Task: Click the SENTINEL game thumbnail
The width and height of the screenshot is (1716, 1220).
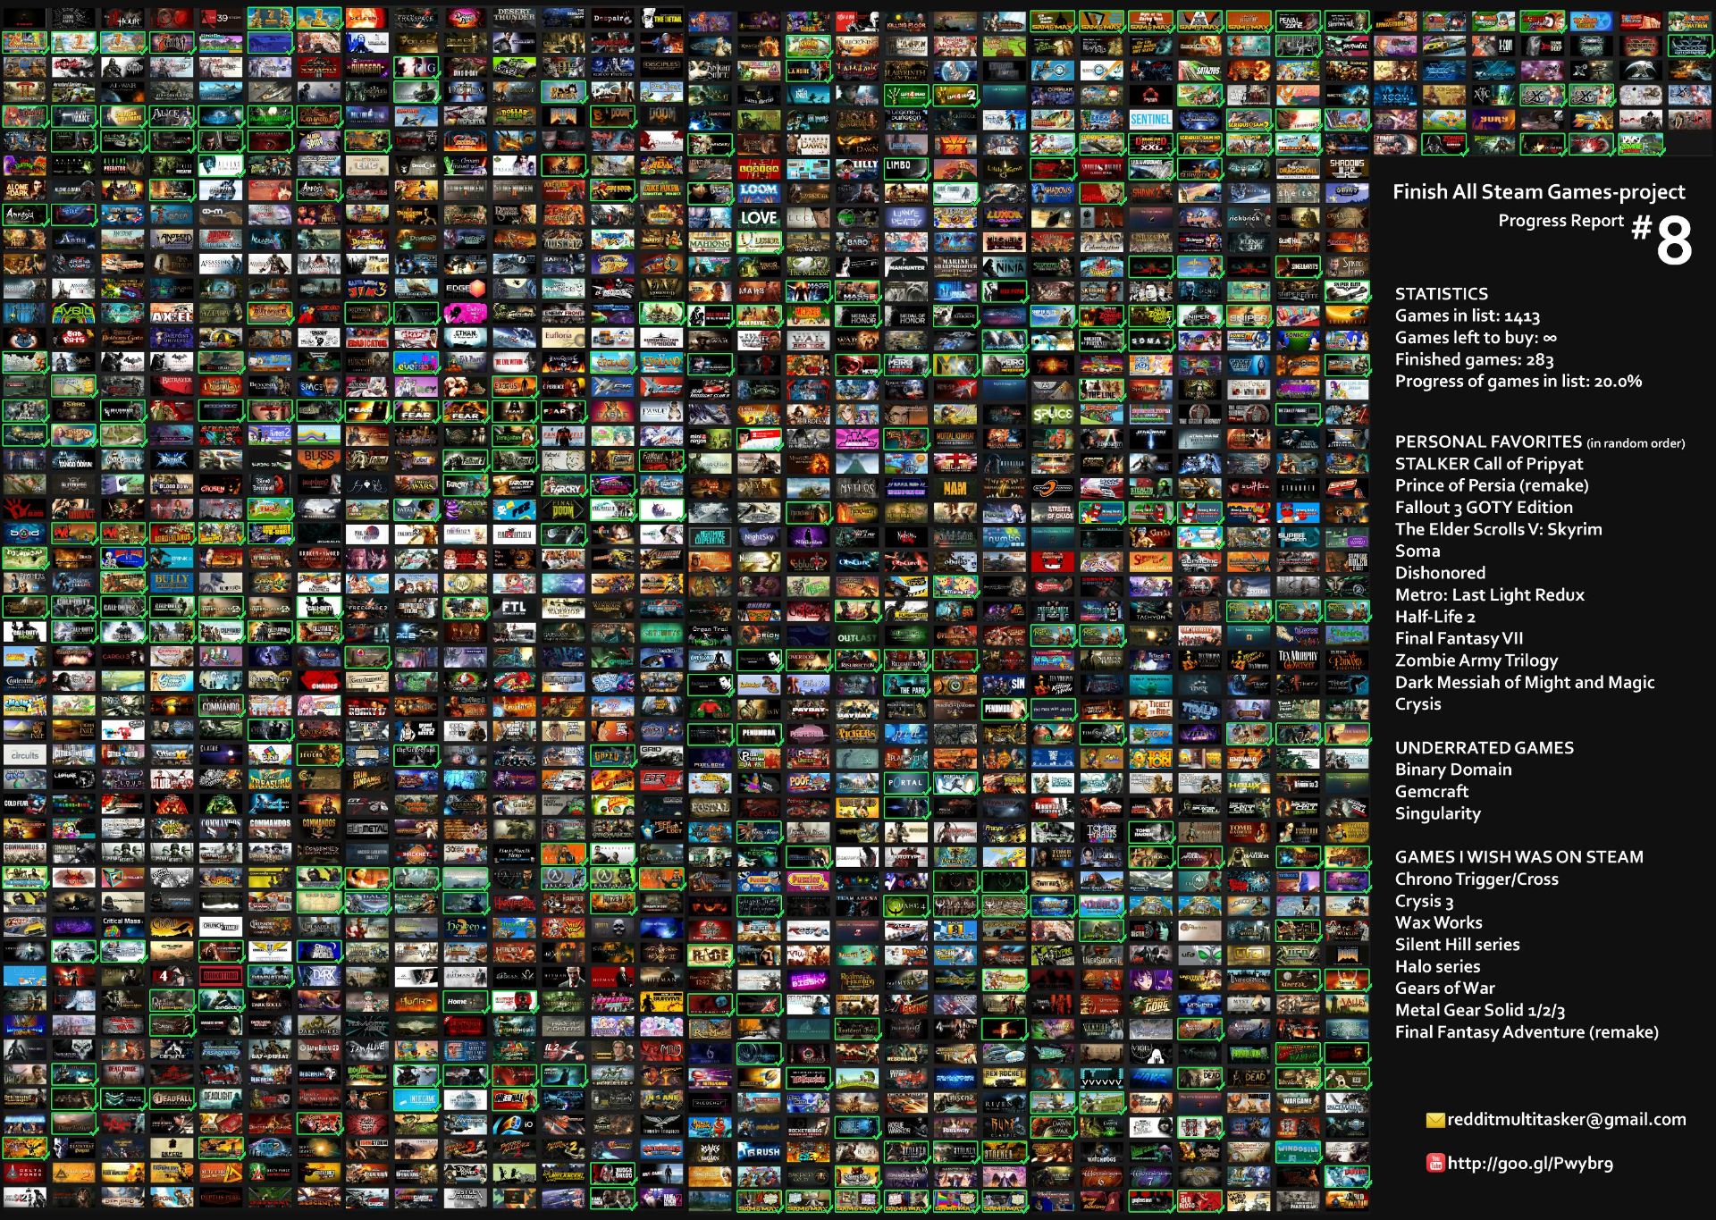Action: (x=1150, y=118)
